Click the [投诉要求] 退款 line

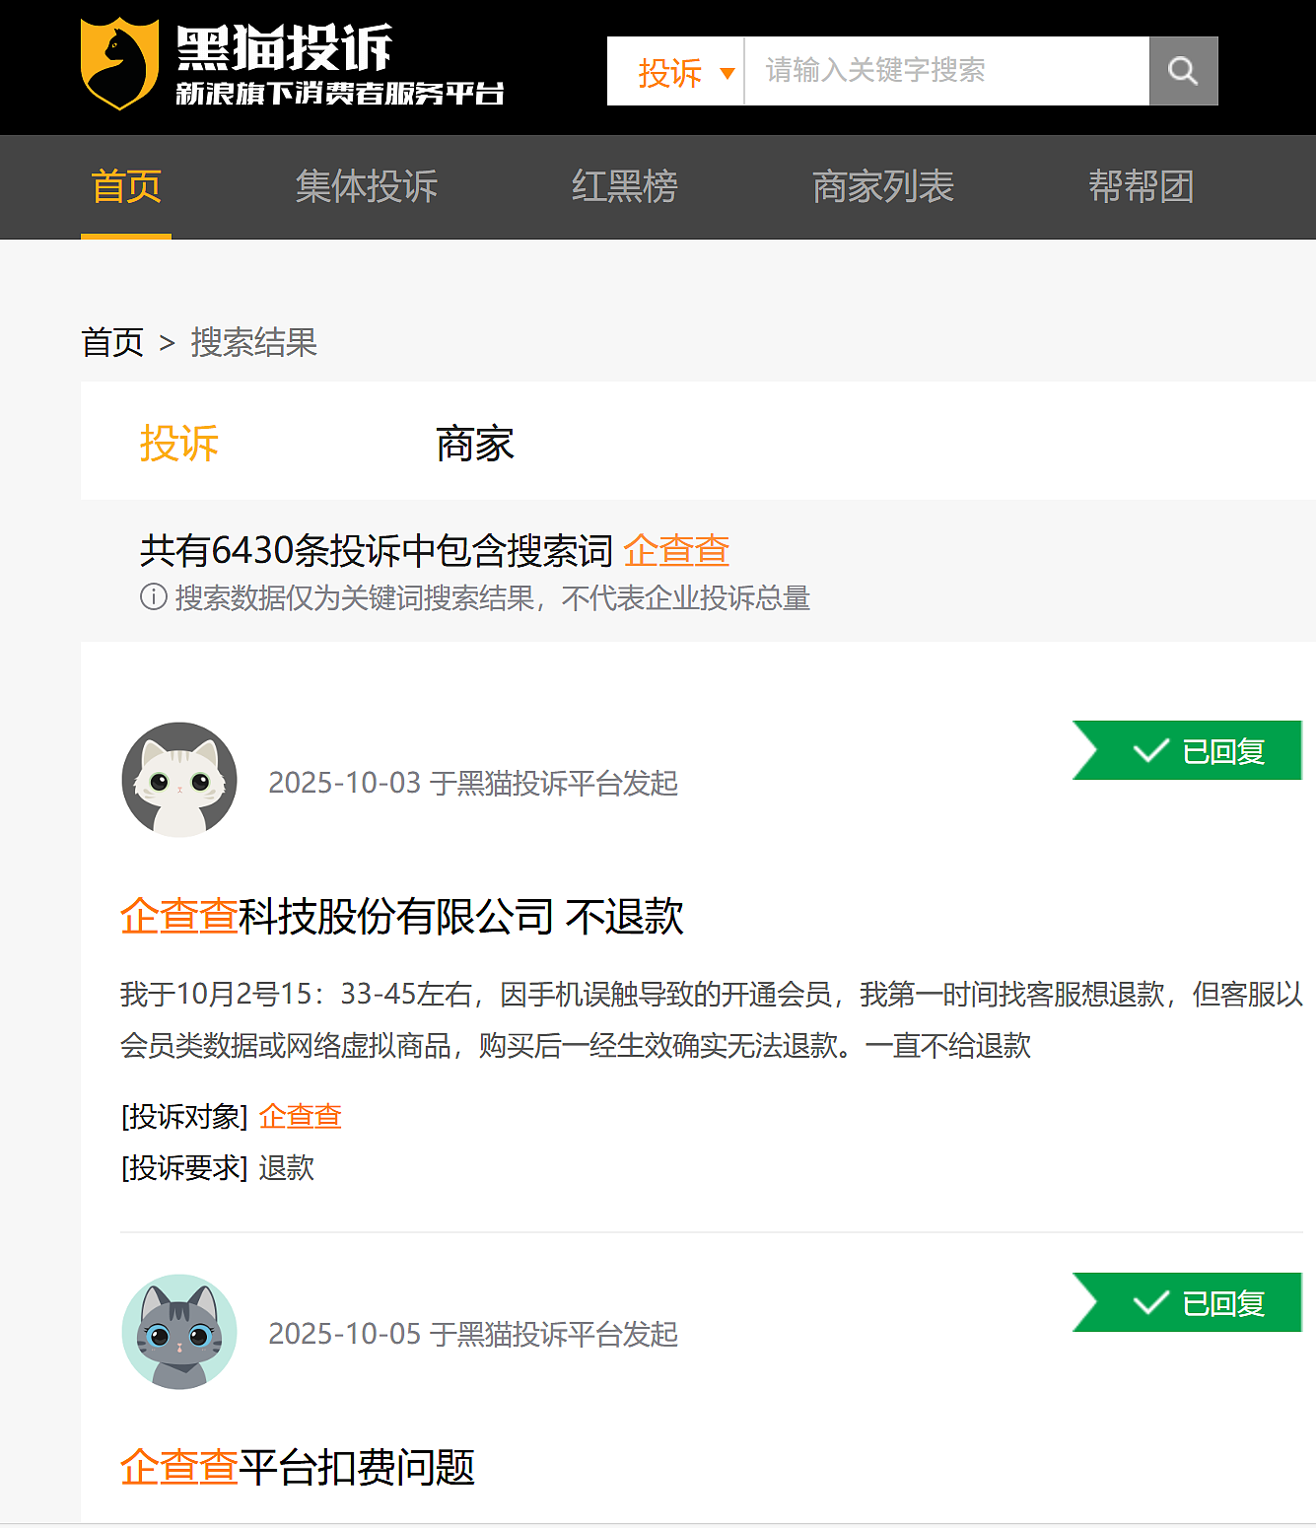pyautogui.click(x=218, y=1168)
